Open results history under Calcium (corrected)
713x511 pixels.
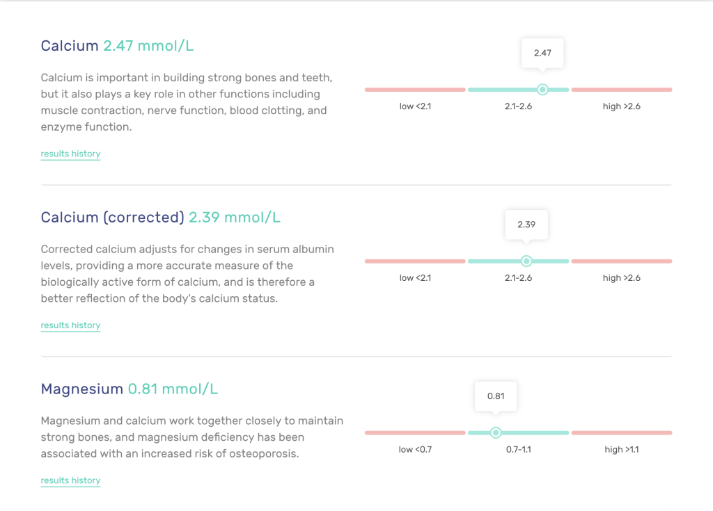(x=70, y=325)
